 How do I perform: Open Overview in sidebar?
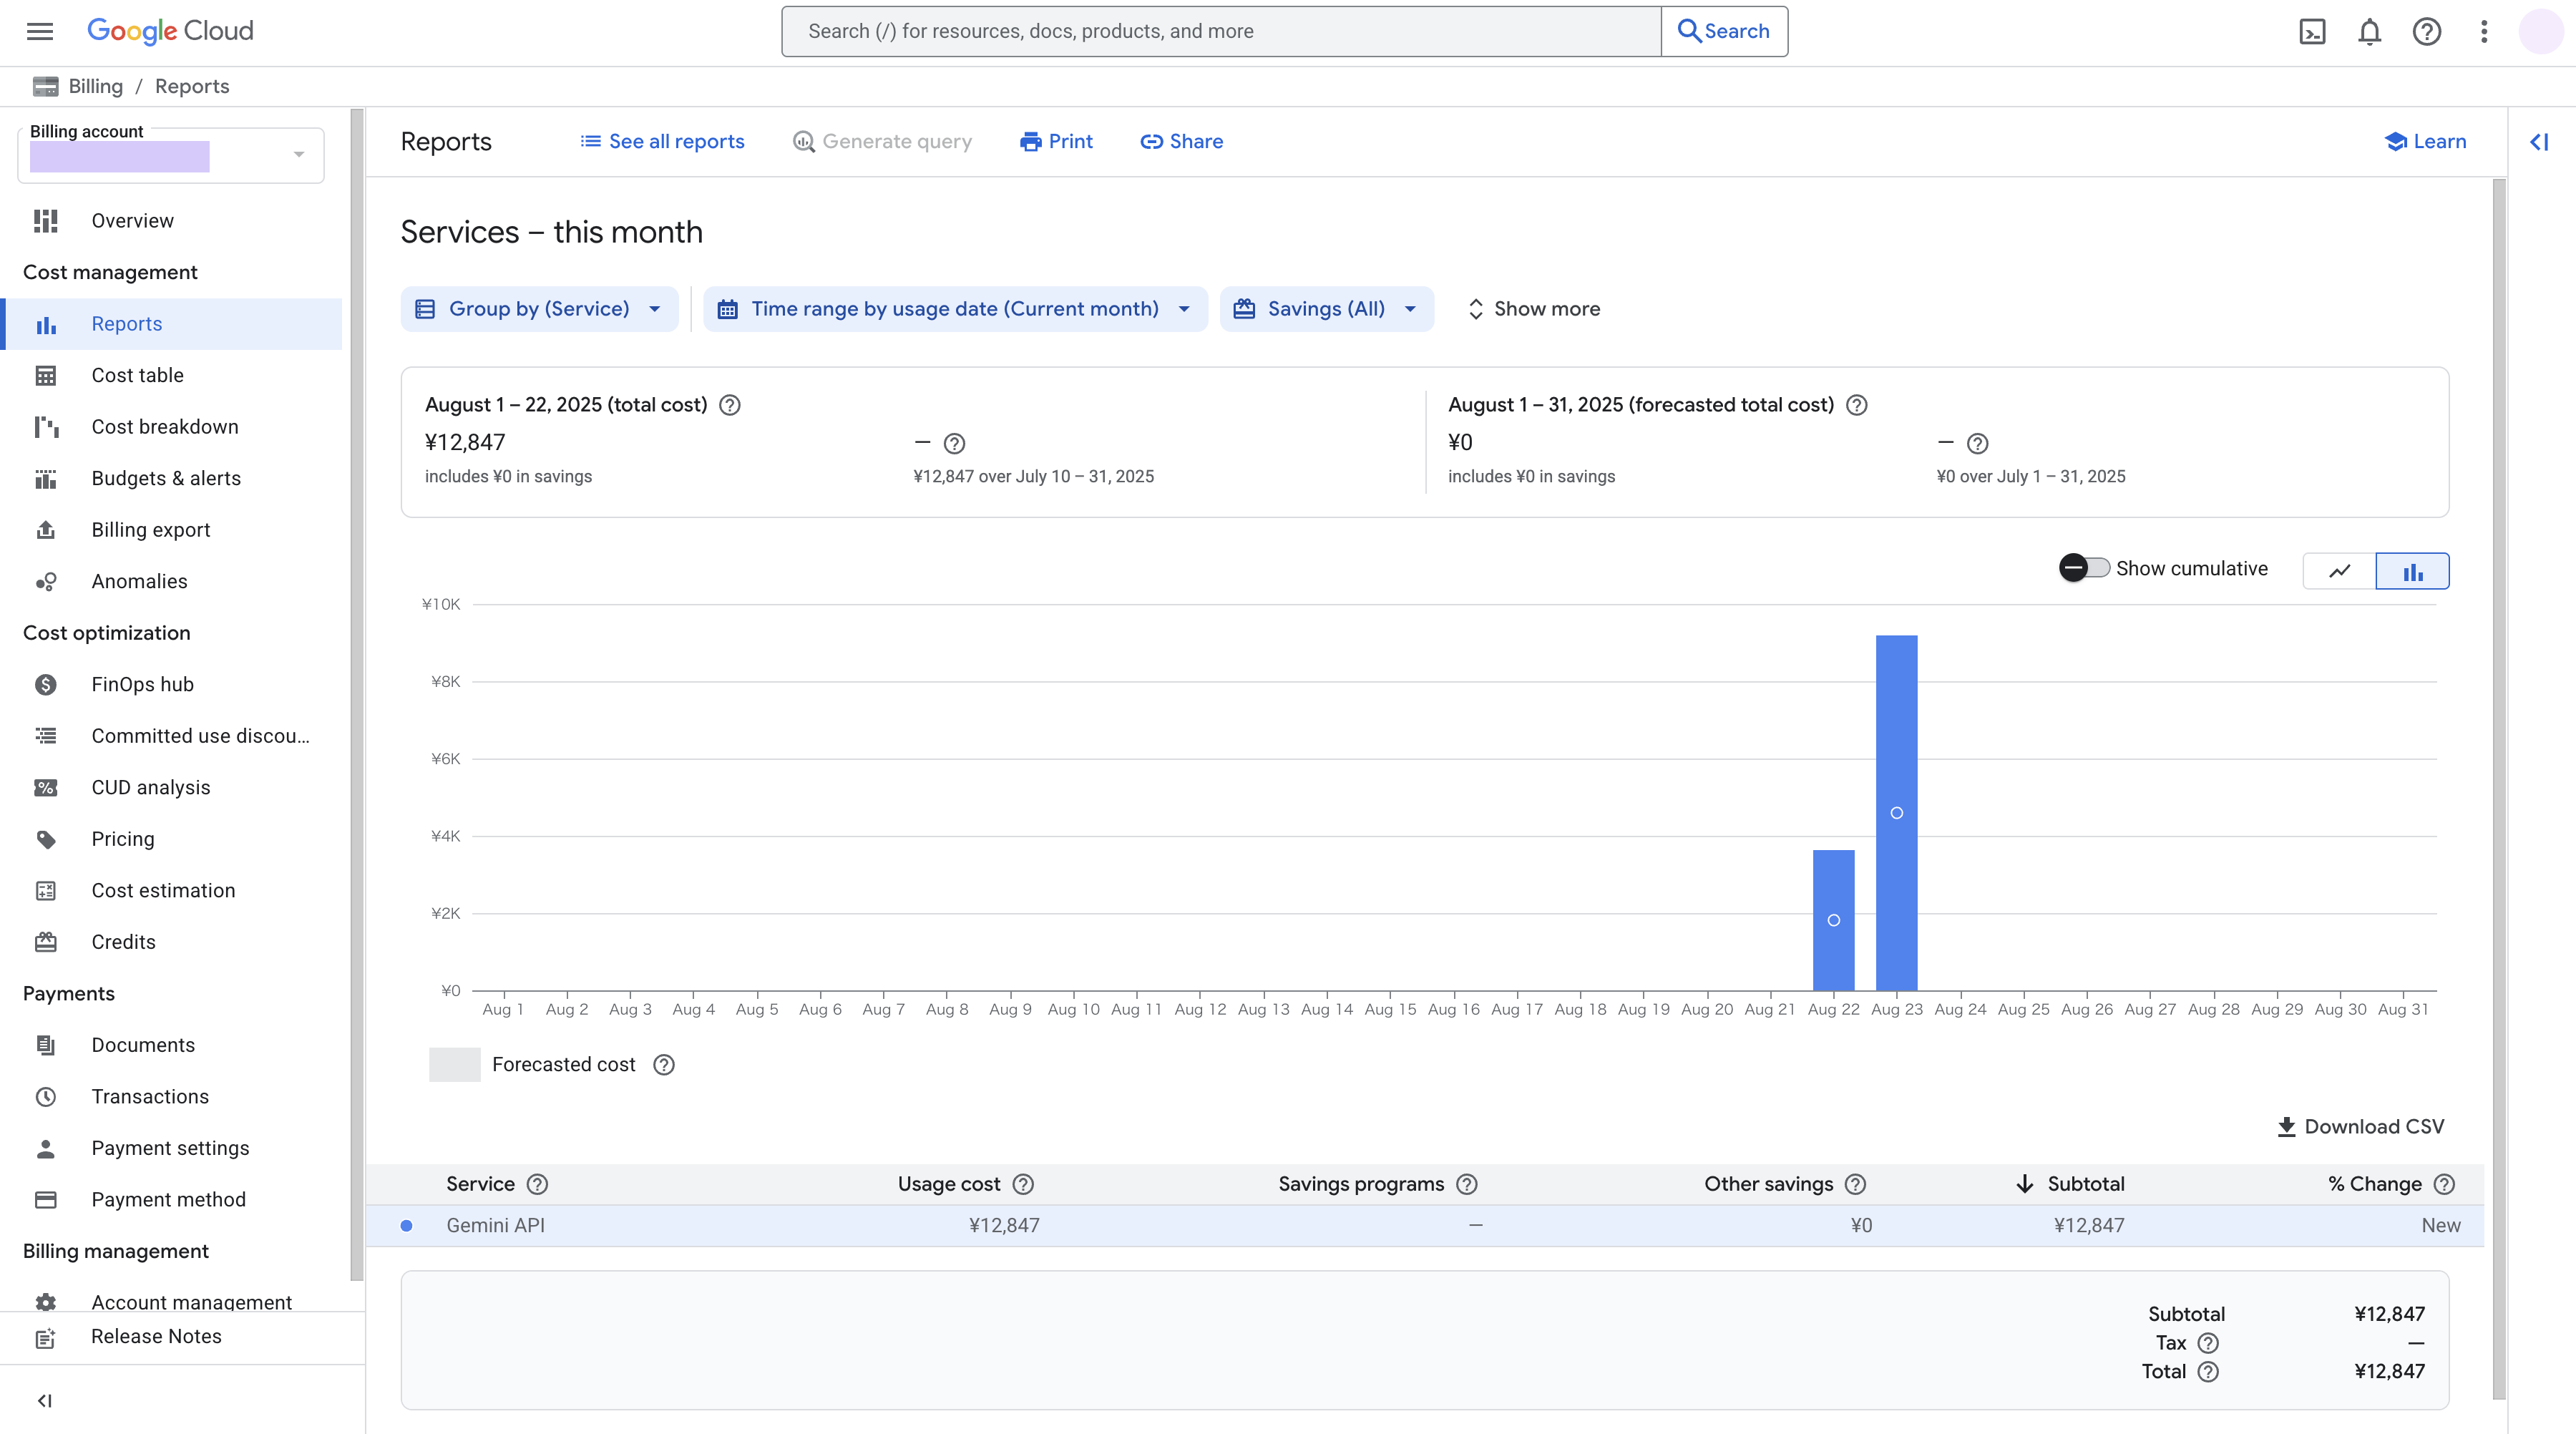[x=171, y=221]
